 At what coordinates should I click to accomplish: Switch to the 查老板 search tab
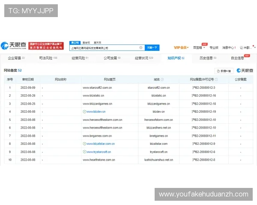click(86, 43)
